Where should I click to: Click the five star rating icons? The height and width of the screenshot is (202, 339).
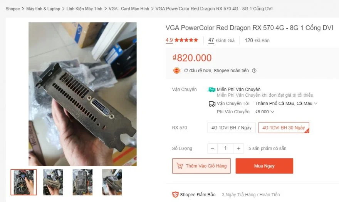[186, 40]
